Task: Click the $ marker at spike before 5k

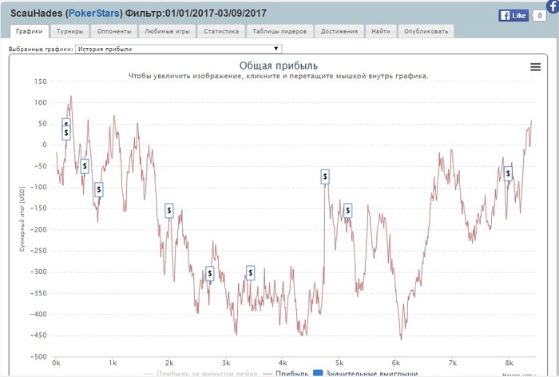Action: click(x=325, y=177)
